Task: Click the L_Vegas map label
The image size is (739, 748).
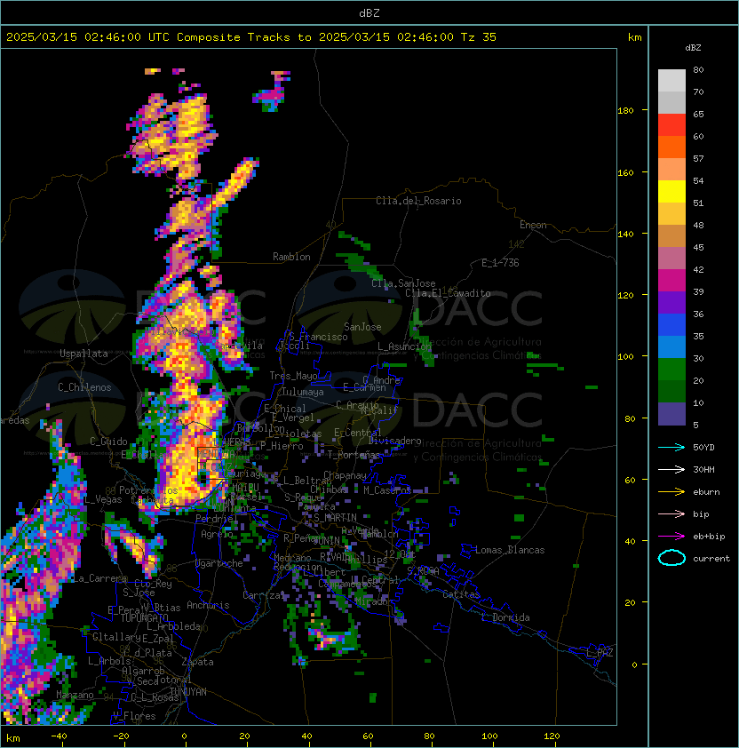Action: tap(103, 499)
